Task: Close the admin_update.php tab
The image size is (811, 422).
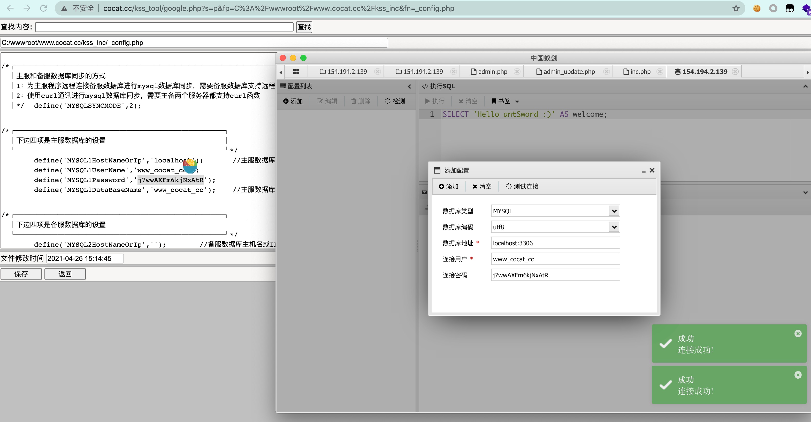Action: click(x=606, y=72)
